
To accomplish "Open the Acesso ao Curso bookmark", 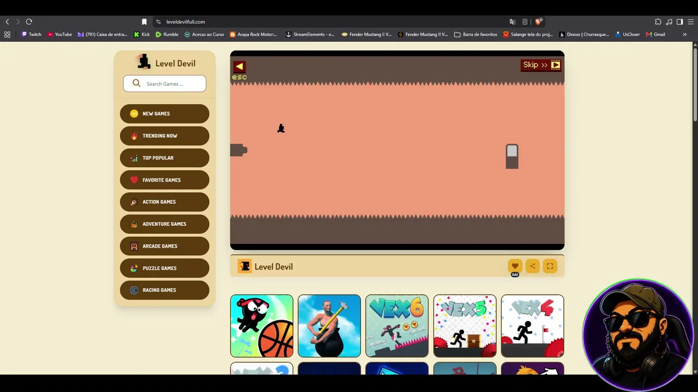I will [x=204, y=34].
